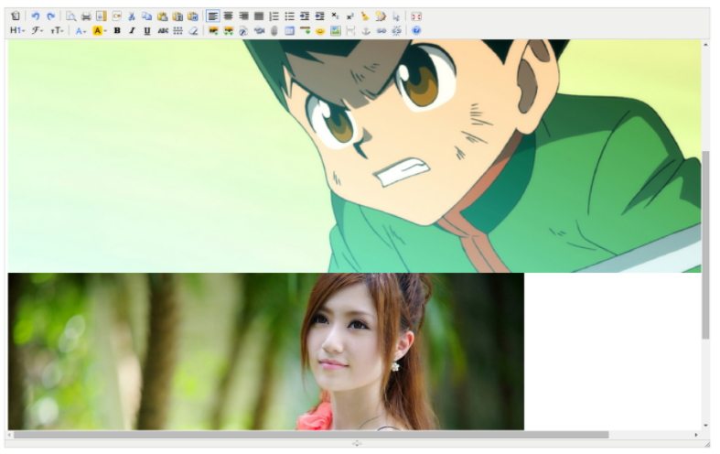Copy the selection
The height and width of the screenshot is (454, 720).
[147, 16]
